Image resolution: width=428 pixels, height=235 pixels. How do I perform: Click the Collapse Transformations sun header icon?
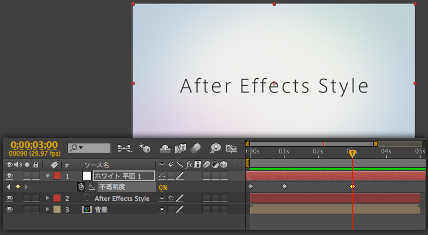(x=170, y=164)
